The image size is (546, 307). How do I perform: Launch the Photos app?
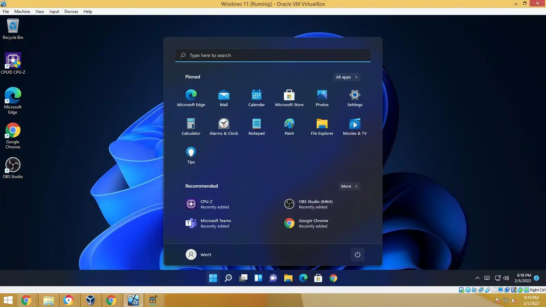point(322,98)
